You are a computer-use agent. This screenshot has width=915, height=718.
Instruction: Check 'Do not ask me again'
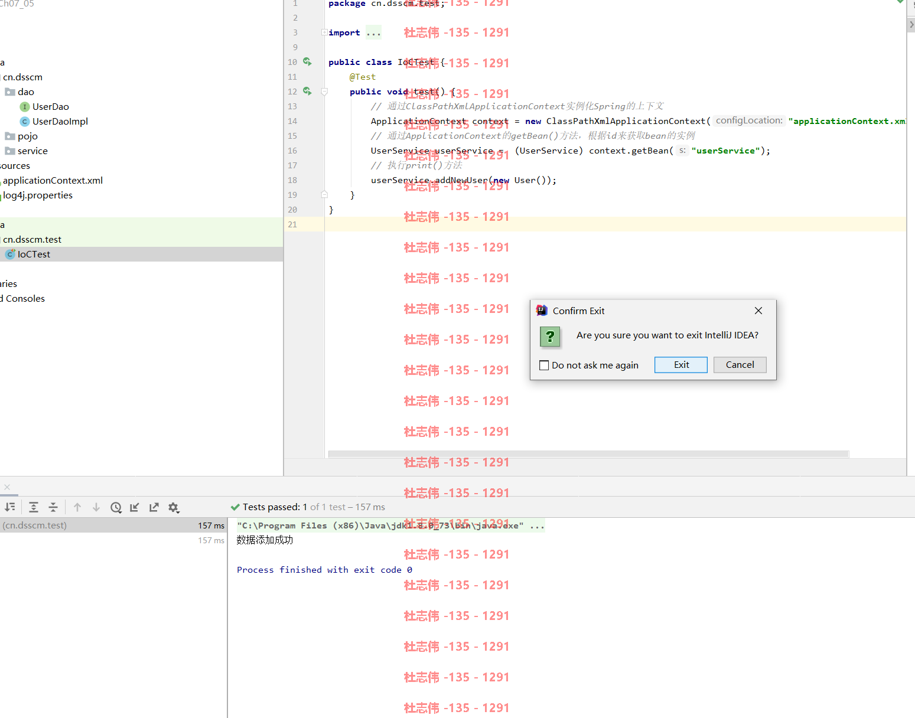tap(544, 365)
